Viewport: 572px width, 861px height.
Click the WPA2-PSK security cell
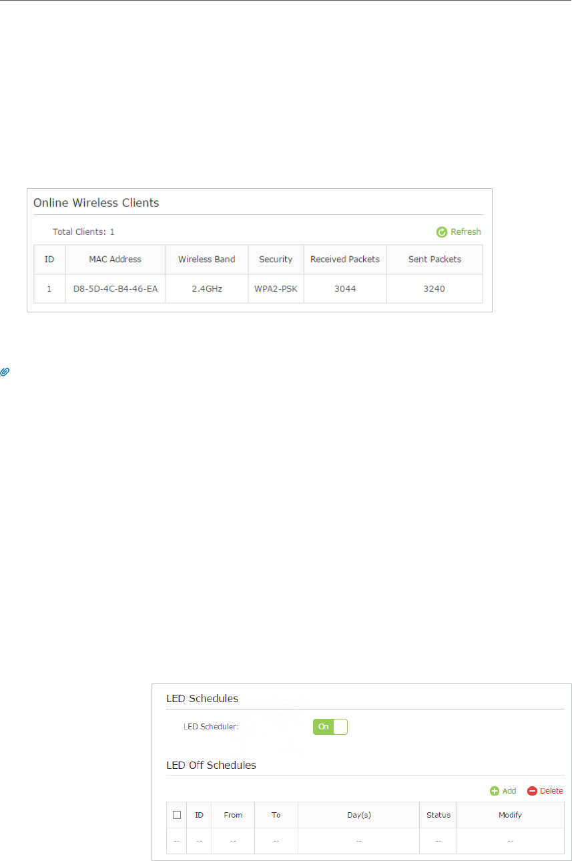tap(276, 289)
